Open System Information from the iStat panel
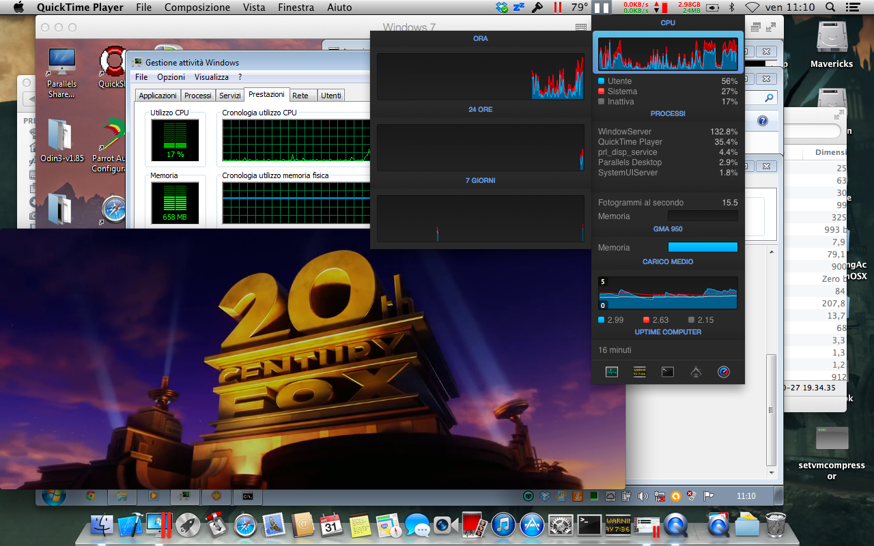Viewport: 874px width, 546px height. (696, 372)
